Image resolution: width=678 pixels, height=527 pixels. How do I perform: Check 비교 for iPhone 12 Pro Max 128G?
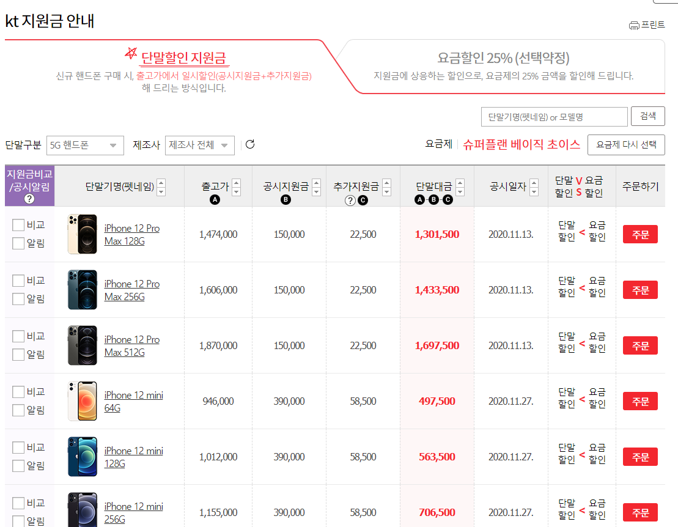click(18, 225)
